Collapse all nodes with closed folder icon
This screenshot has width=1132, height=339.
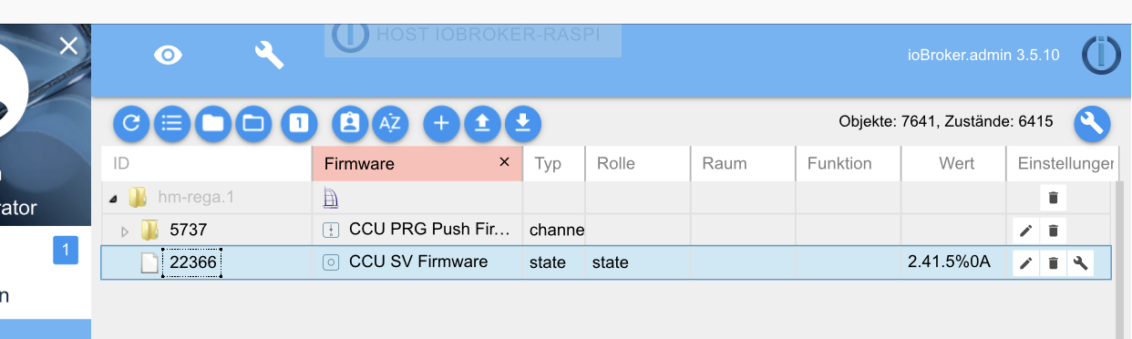point(212,122)
